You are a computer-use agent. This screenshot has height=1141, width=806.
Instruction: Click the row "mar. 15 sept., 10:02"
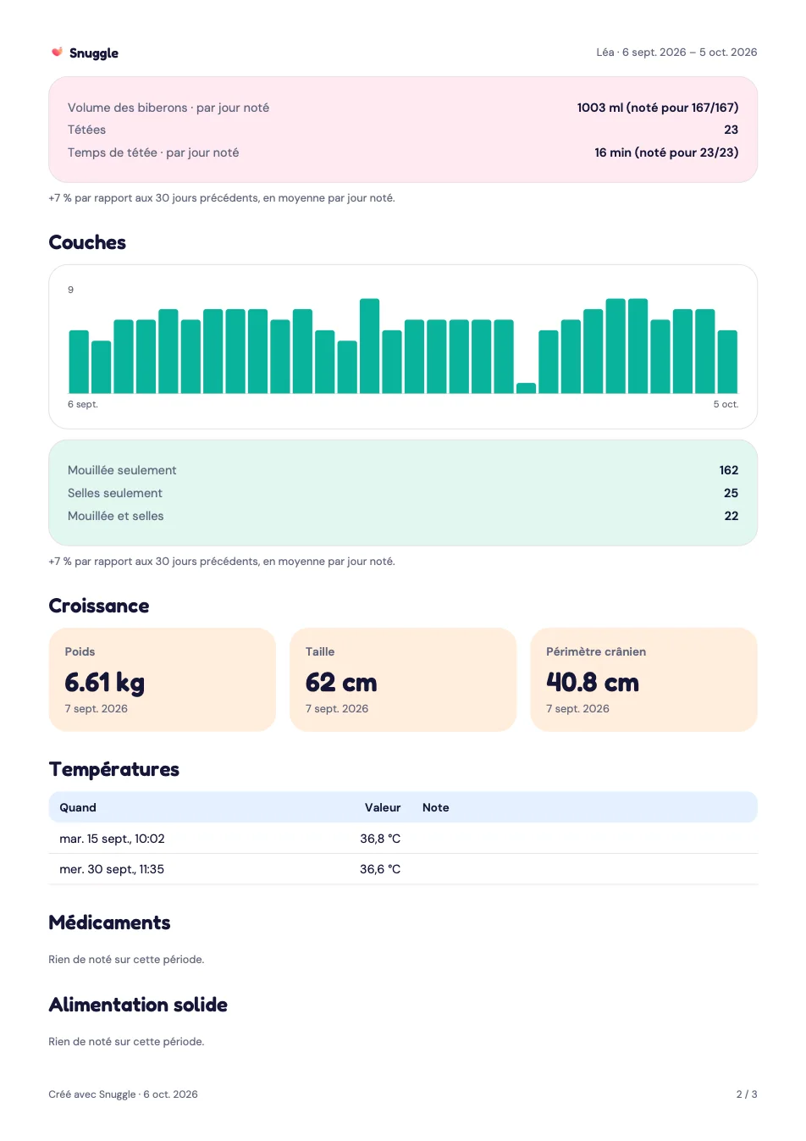tap(403, 839)
